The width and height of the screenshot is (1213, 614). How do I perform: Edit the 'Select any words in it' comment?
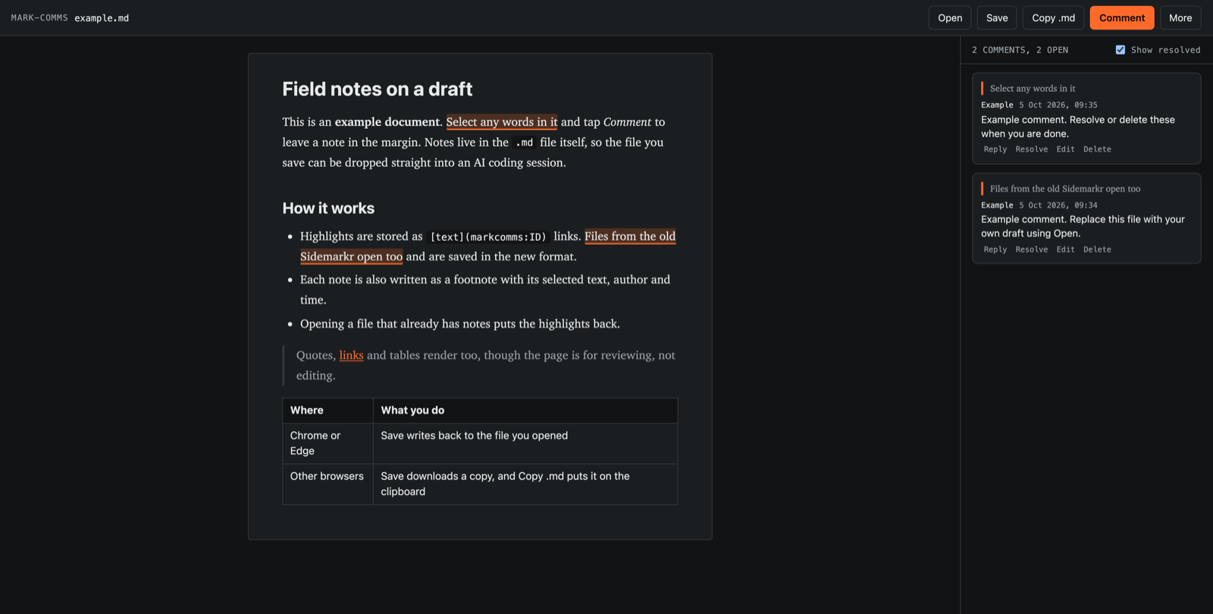[1066, 149]
